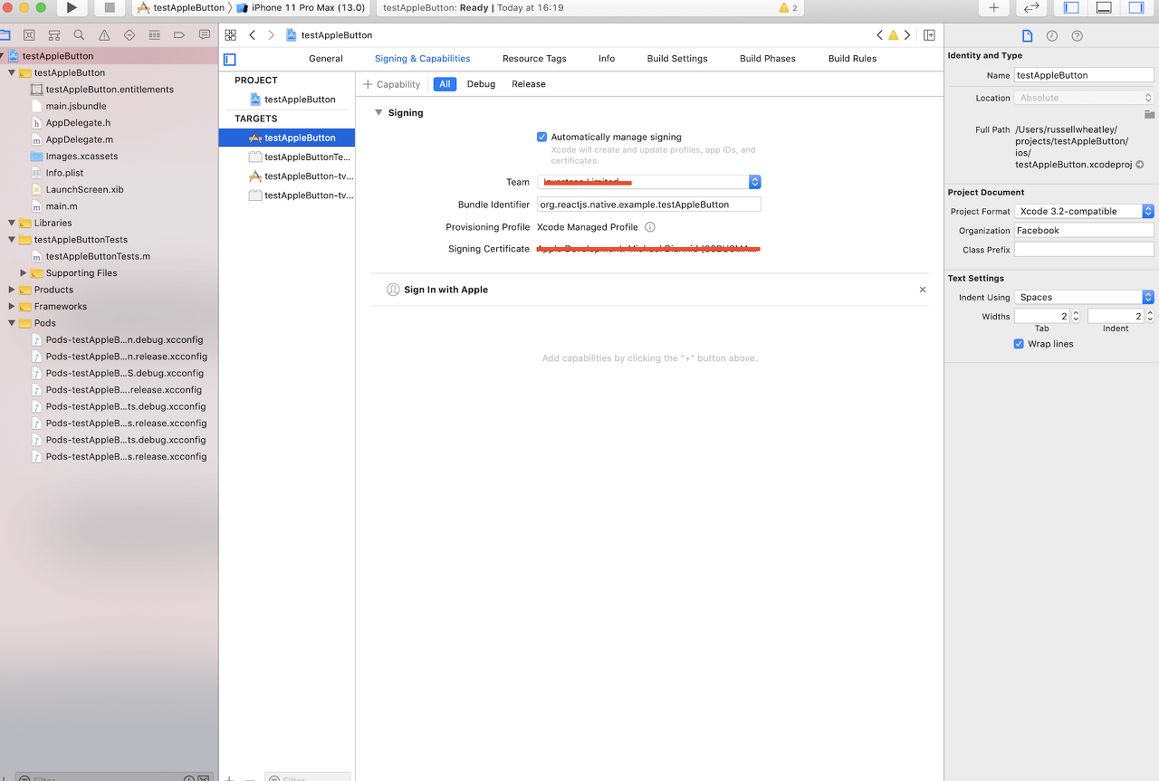Open the Find navigator magnifier icon
1159x781 pixels.
[79, 35]
